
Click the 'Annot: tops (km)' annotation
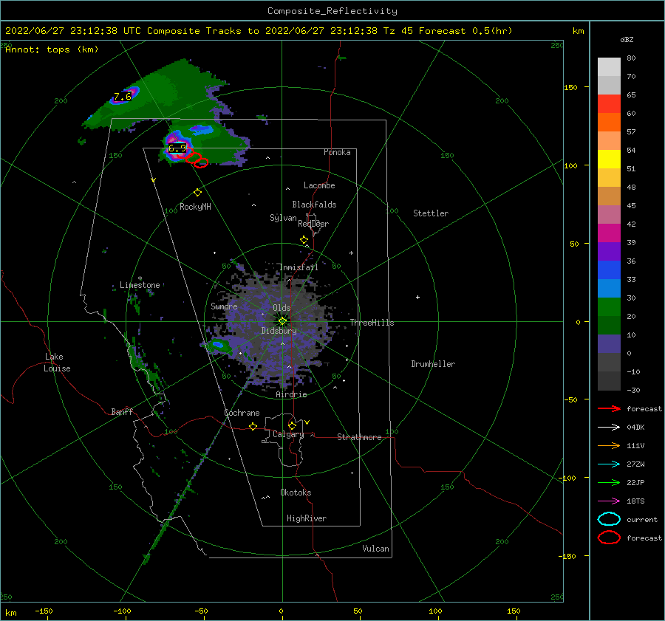(x=52, y=49)
